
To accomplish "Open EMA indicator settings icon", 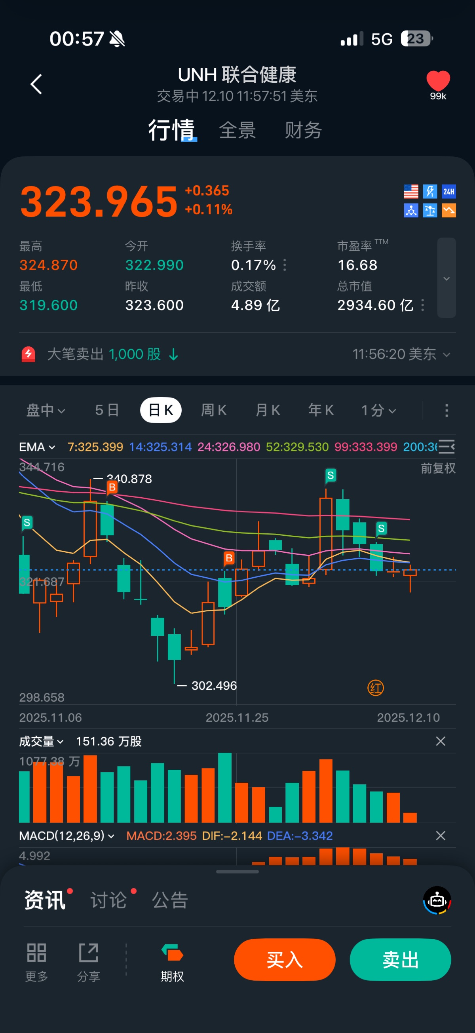I will [446, 447].
